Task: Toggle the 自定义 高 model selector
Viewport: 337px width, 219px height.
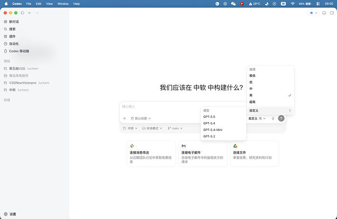Action: point(257,118)
